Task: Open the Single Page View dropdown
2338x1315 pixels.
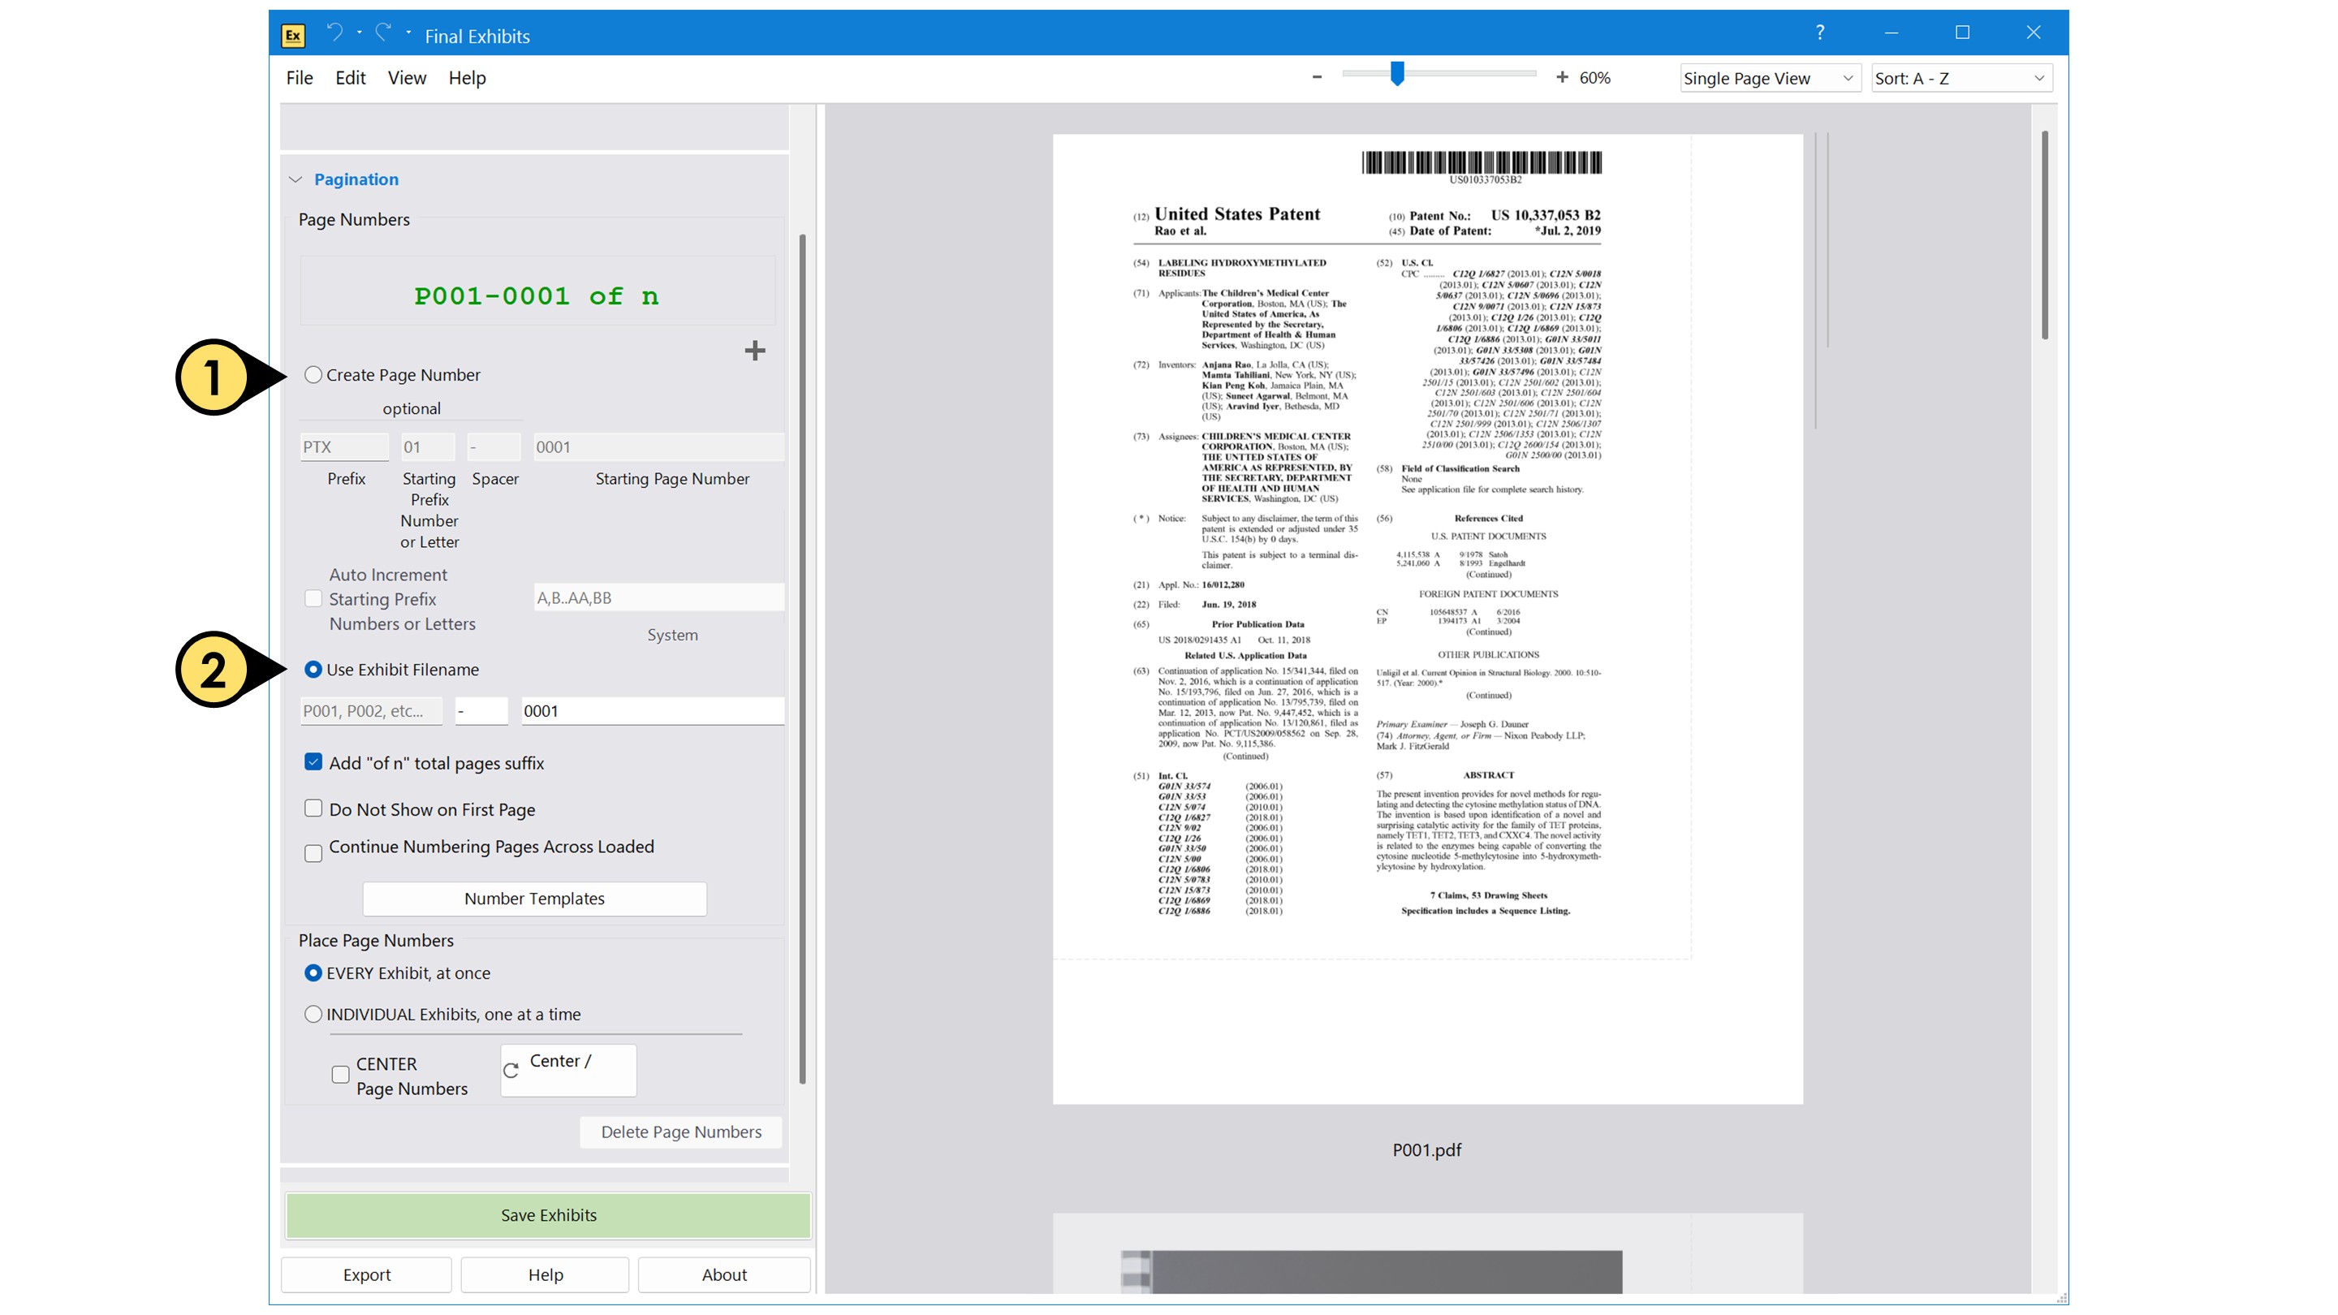Action: [x=1768, y=78]
